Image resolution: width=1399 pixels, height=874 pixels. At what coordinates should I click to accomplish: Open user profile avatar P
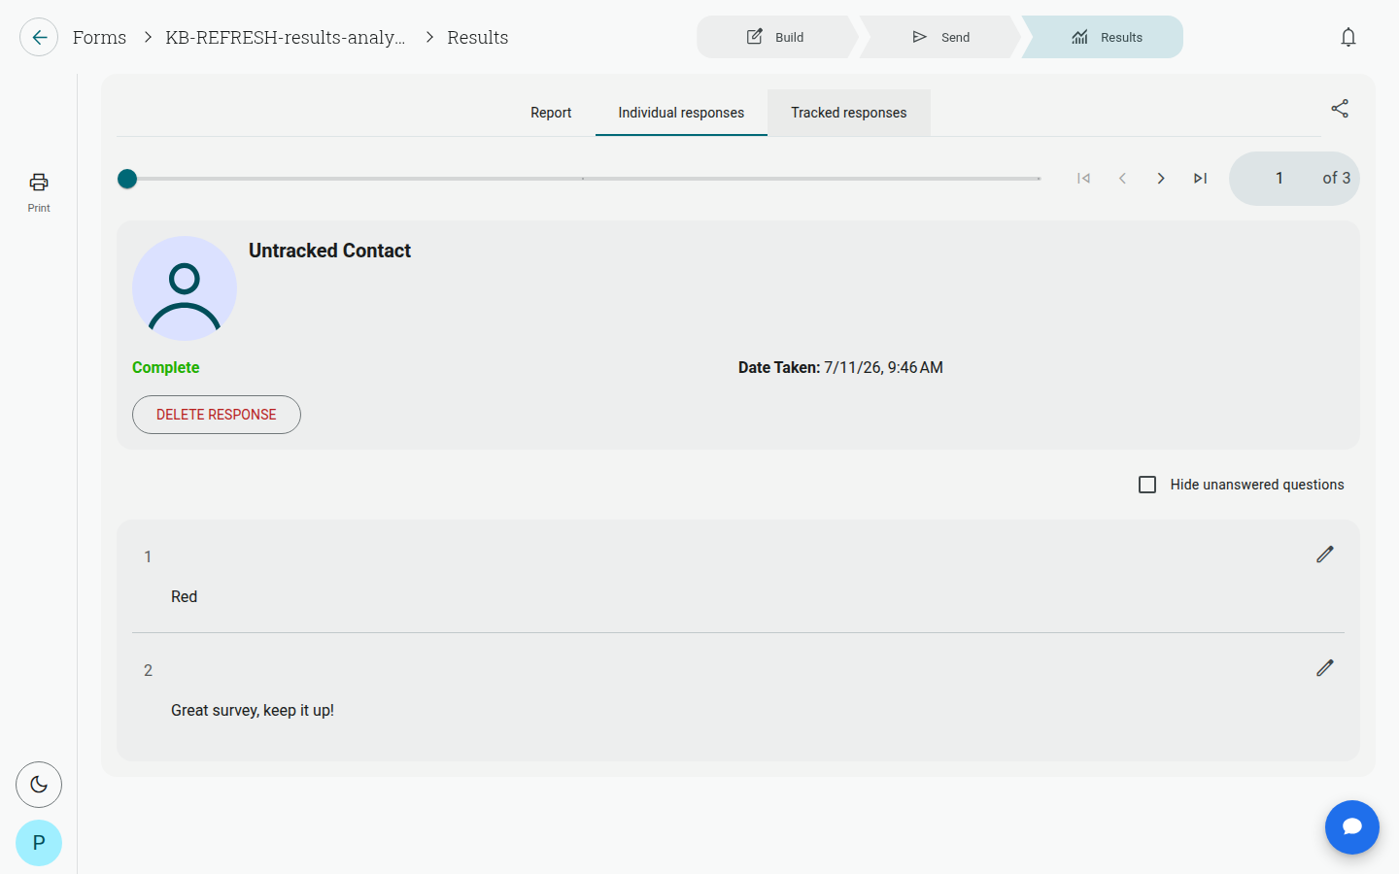click(x=39, y=843)
